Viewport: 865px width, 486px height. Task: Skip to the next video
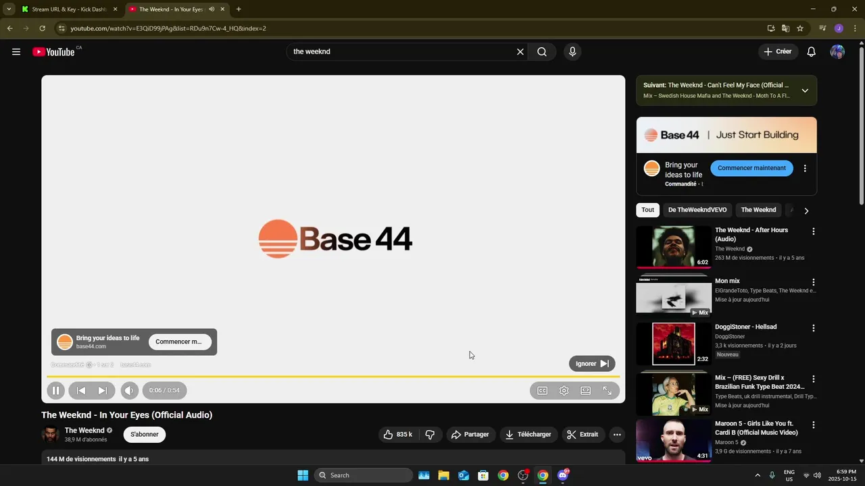(x=103, y=390)
